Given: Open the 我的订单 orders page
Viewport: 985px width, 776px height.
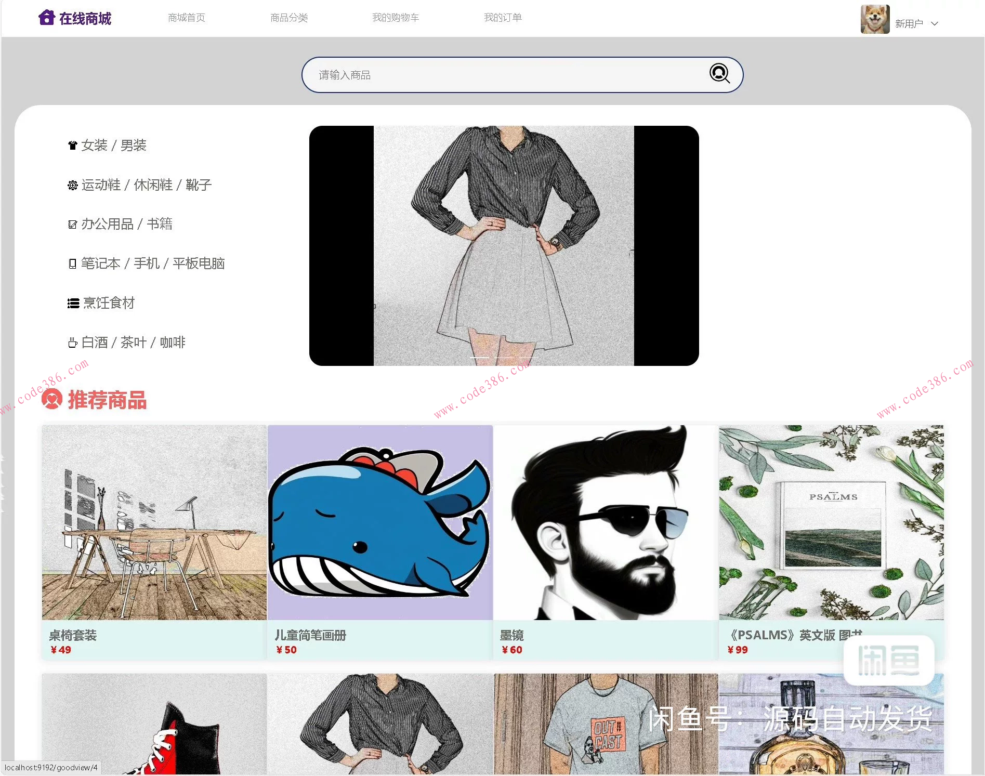Looking at the screenshot, I should coord(503,17).
